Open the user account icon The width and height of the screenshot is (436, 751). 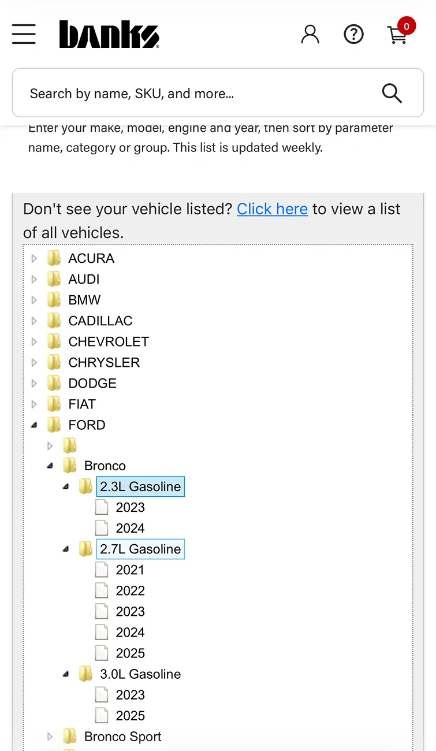310,35
